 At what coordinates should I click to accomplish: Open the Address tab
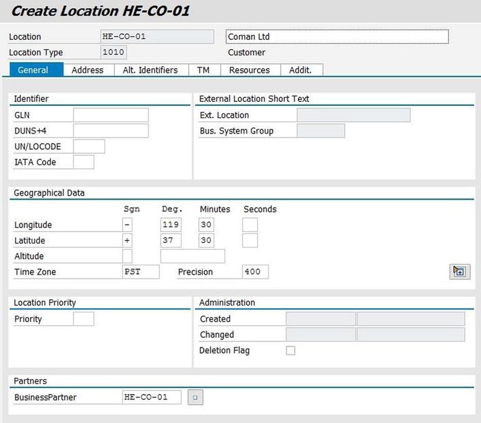click(88, 70)
